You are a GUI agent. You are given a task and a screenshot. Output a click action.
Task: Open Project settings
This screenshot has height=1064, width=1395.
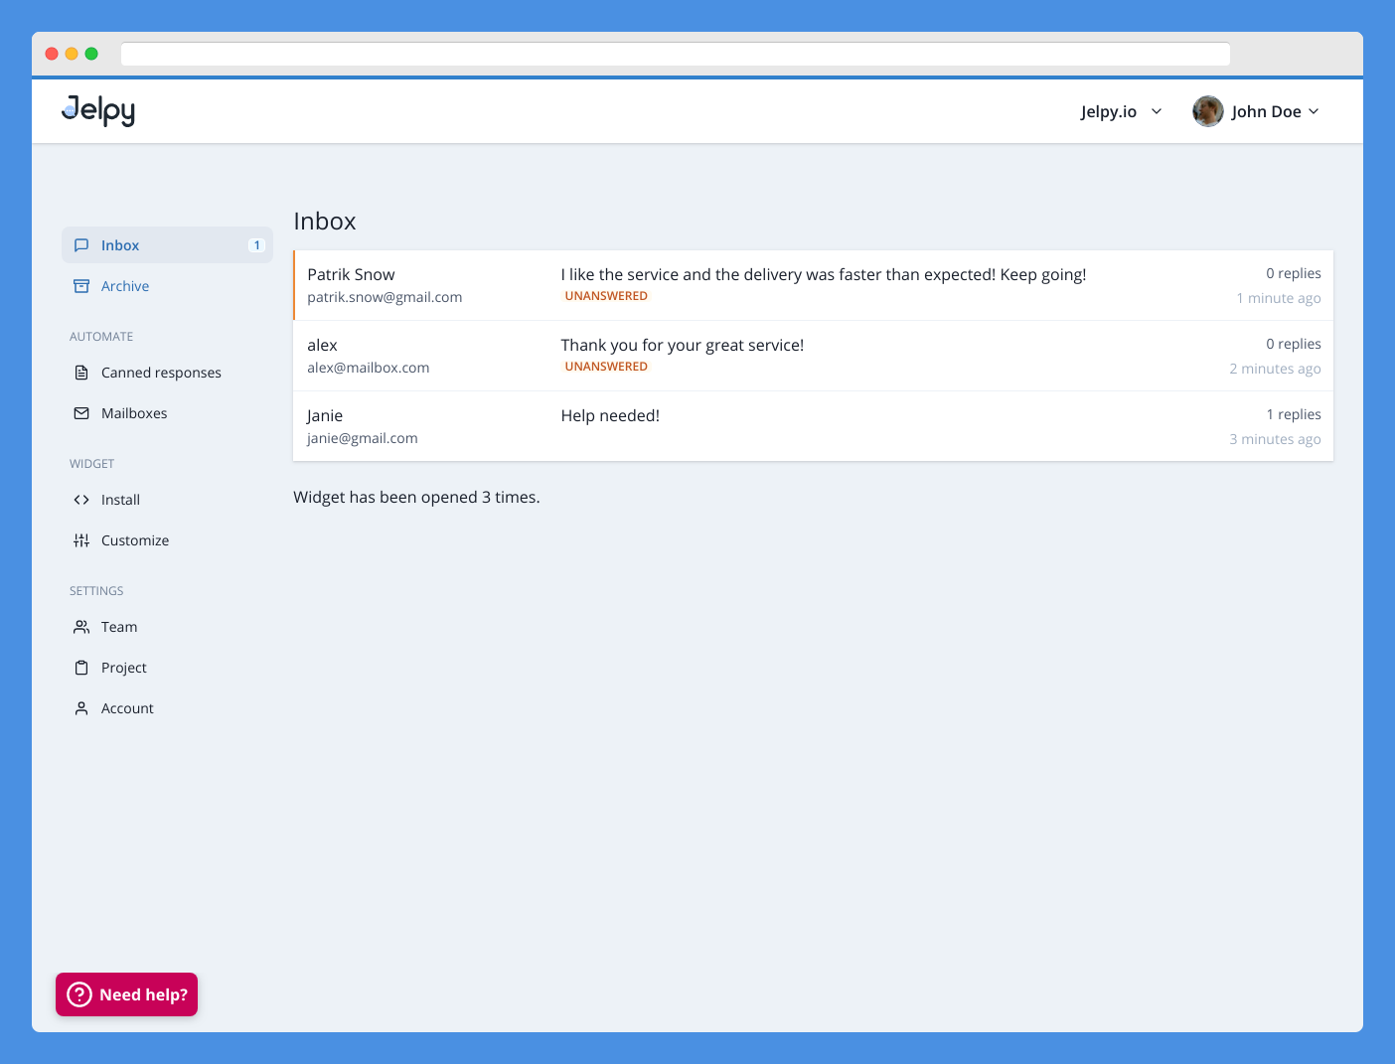pyautogui.click(x=167, y=668)
